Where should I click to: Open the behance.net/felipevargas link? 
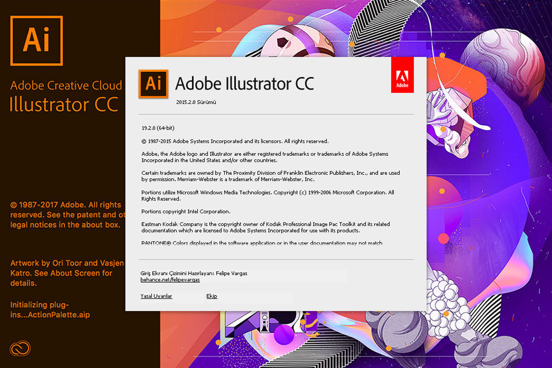point(170,280)
